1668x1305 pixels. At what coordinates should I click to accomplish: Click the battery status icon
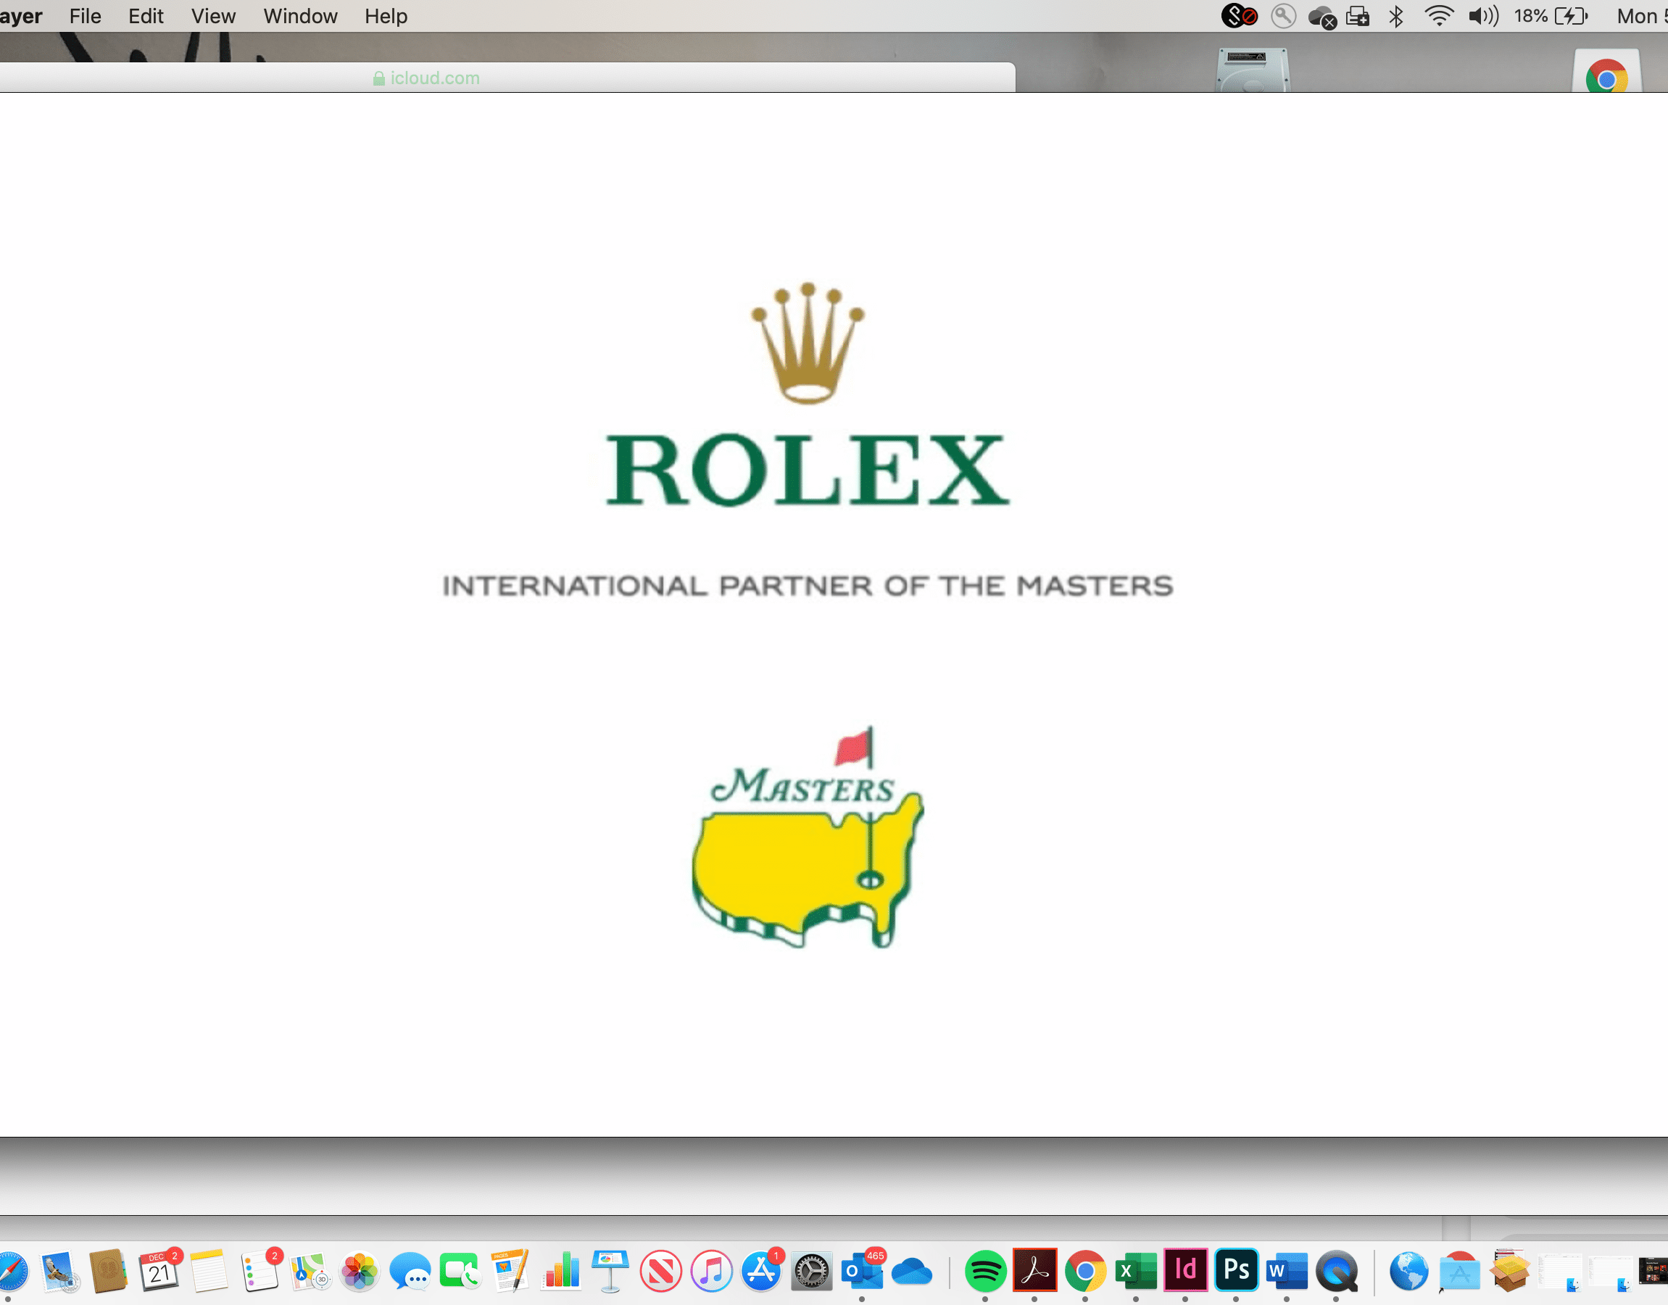pyautogui.click(x=1571, y=16)
